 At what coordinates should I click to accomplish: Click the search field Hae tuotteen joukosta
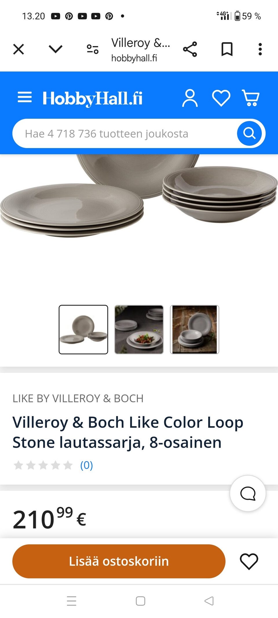coord(125,133)
